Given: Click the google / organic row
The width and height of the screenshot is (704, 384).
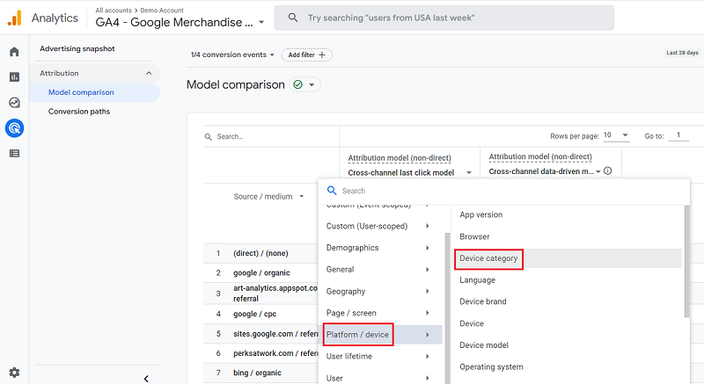Looking at the screenshot, I should pos(260,273).
